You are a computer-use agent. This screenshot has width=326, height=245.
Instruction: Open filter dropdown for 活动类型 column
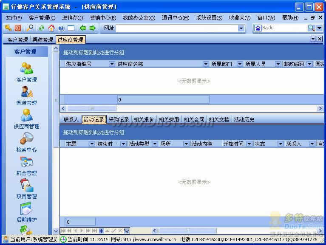pos(155,144)
